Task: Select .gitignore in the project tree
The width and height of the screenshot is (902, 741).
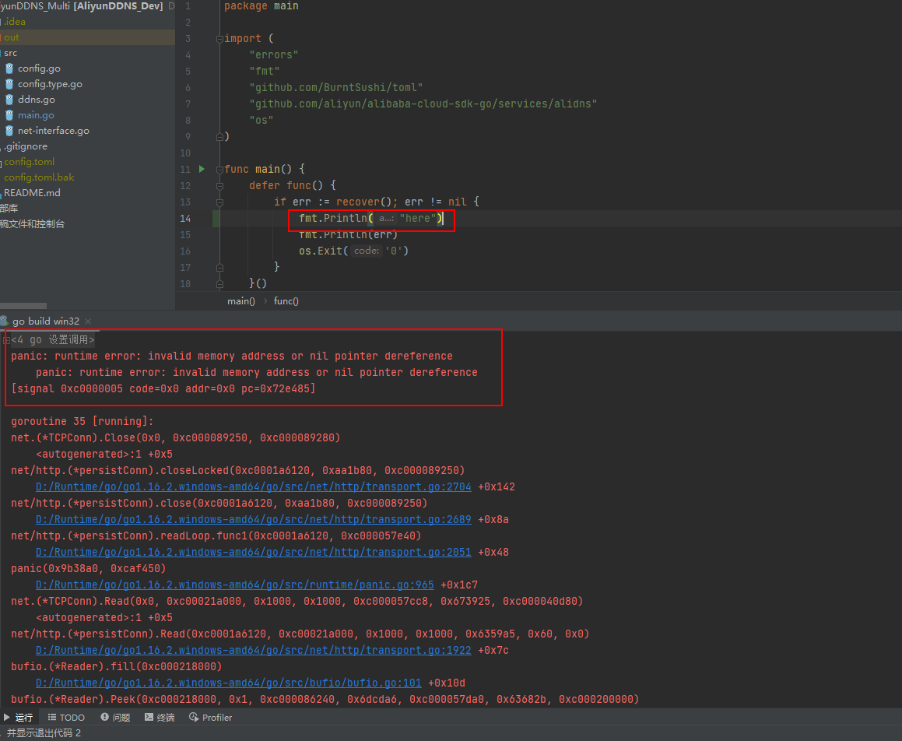Action: click(26, 146)
